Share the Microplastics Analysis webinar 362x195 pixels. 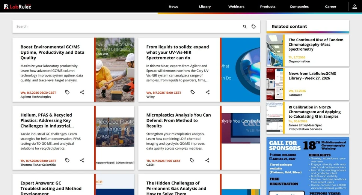click(x=207, y=160)
